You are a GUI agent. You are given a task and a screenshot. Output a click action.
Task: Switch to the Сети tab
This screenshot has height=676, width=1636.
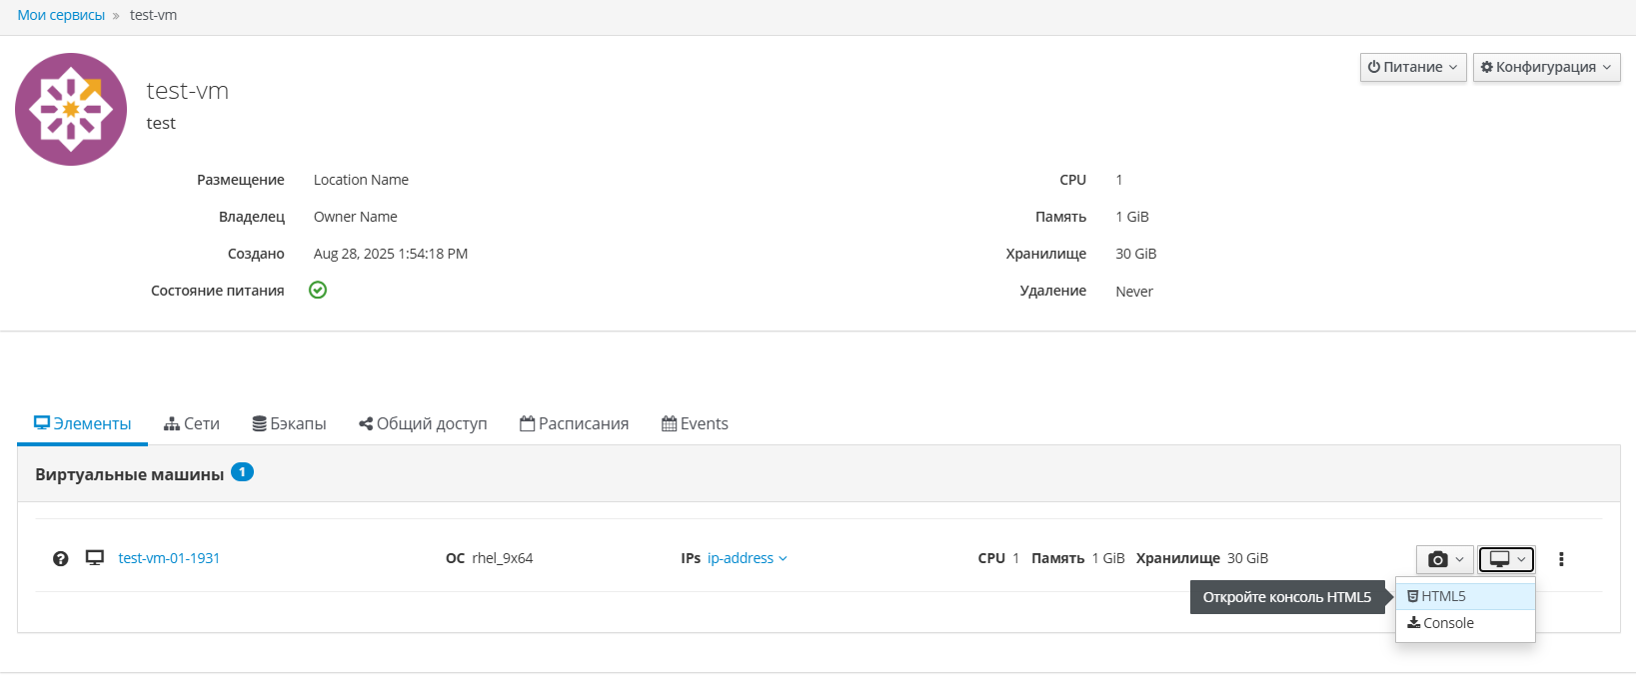(x=192, y=424)
